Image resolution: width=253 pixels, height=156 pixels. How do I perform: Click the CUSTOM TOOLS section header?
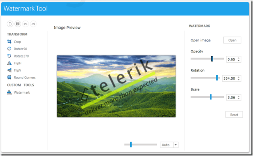[x=20, y=85]
